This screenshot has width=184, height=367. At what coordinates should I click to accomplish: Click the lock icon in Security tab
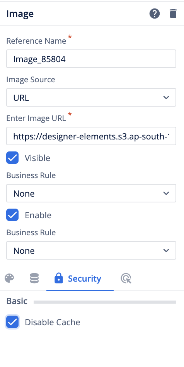pos(58,279)
